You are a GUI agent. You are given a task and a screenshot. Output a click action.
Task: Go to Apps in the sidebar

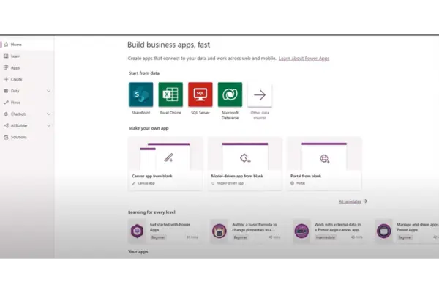pos(27,67)
